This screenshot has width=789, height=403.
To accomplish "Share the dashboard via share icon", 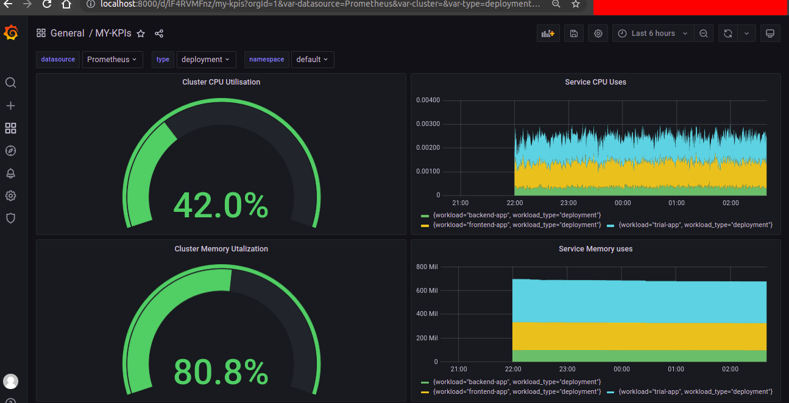I will (x=159, y=33).
